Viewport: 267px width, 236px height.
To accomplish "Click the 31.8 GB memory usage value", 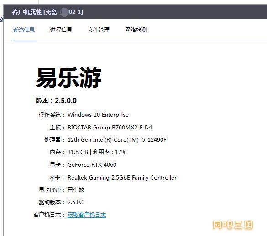I will (97, 152).
